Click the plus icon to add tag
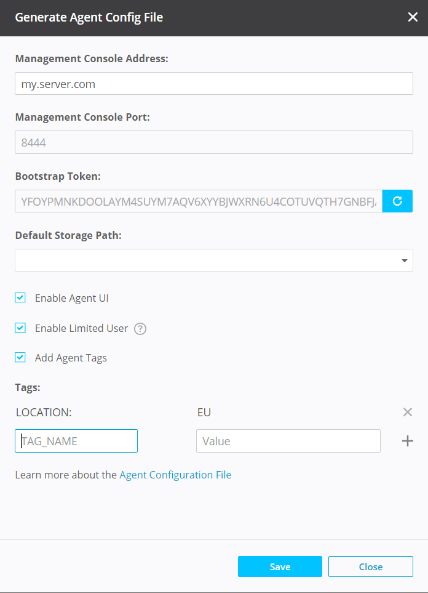 (x=407, y=441)
